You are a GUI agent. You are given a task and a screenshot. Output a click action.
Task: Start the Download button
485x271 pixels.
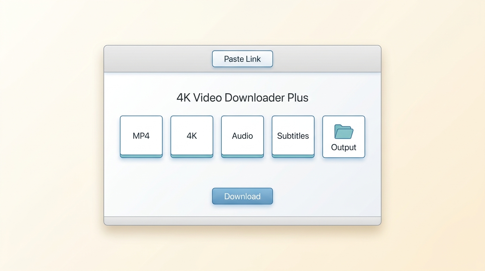(242, 196)
